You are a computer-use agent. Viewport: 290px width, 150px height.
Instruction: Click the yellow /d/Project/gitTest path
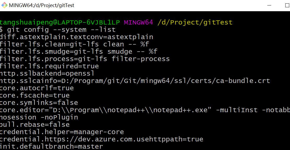[x=195, y=22]
